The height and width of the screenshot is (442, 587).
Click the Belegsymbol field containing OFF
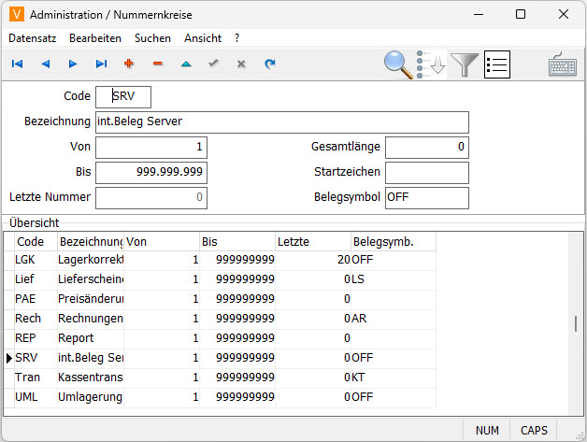point(427,197)
